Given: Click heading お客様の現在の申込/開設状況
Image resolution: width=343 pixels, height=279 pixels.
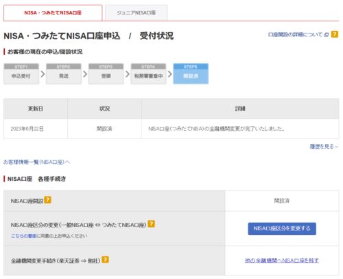Looking at the screenshot, I should click(45, 52).
